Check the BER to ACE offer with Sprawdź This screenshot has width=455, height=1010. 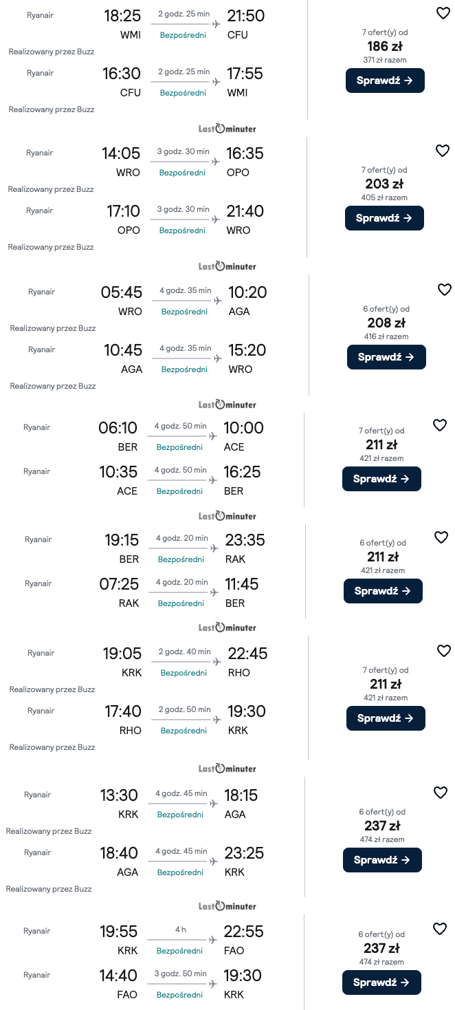click(x=381, y=479)
